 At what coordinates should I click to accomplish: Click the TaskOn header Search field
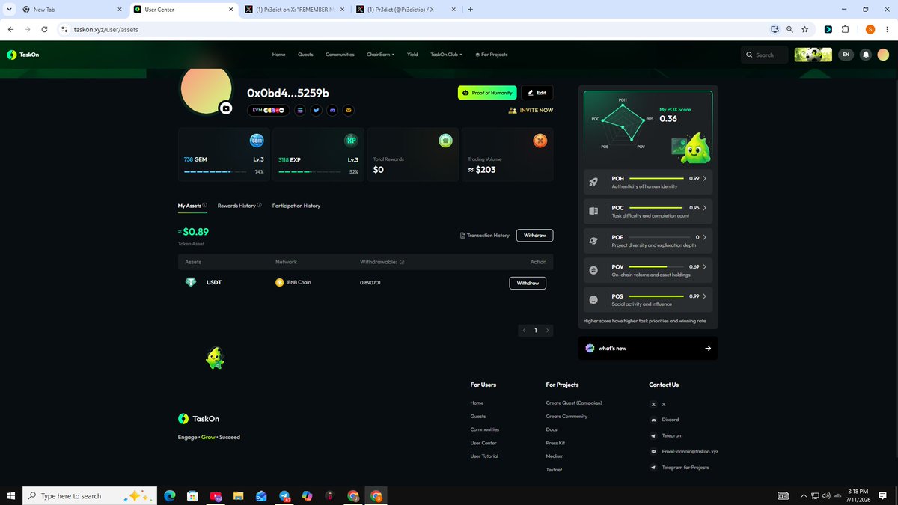[765, 55]
